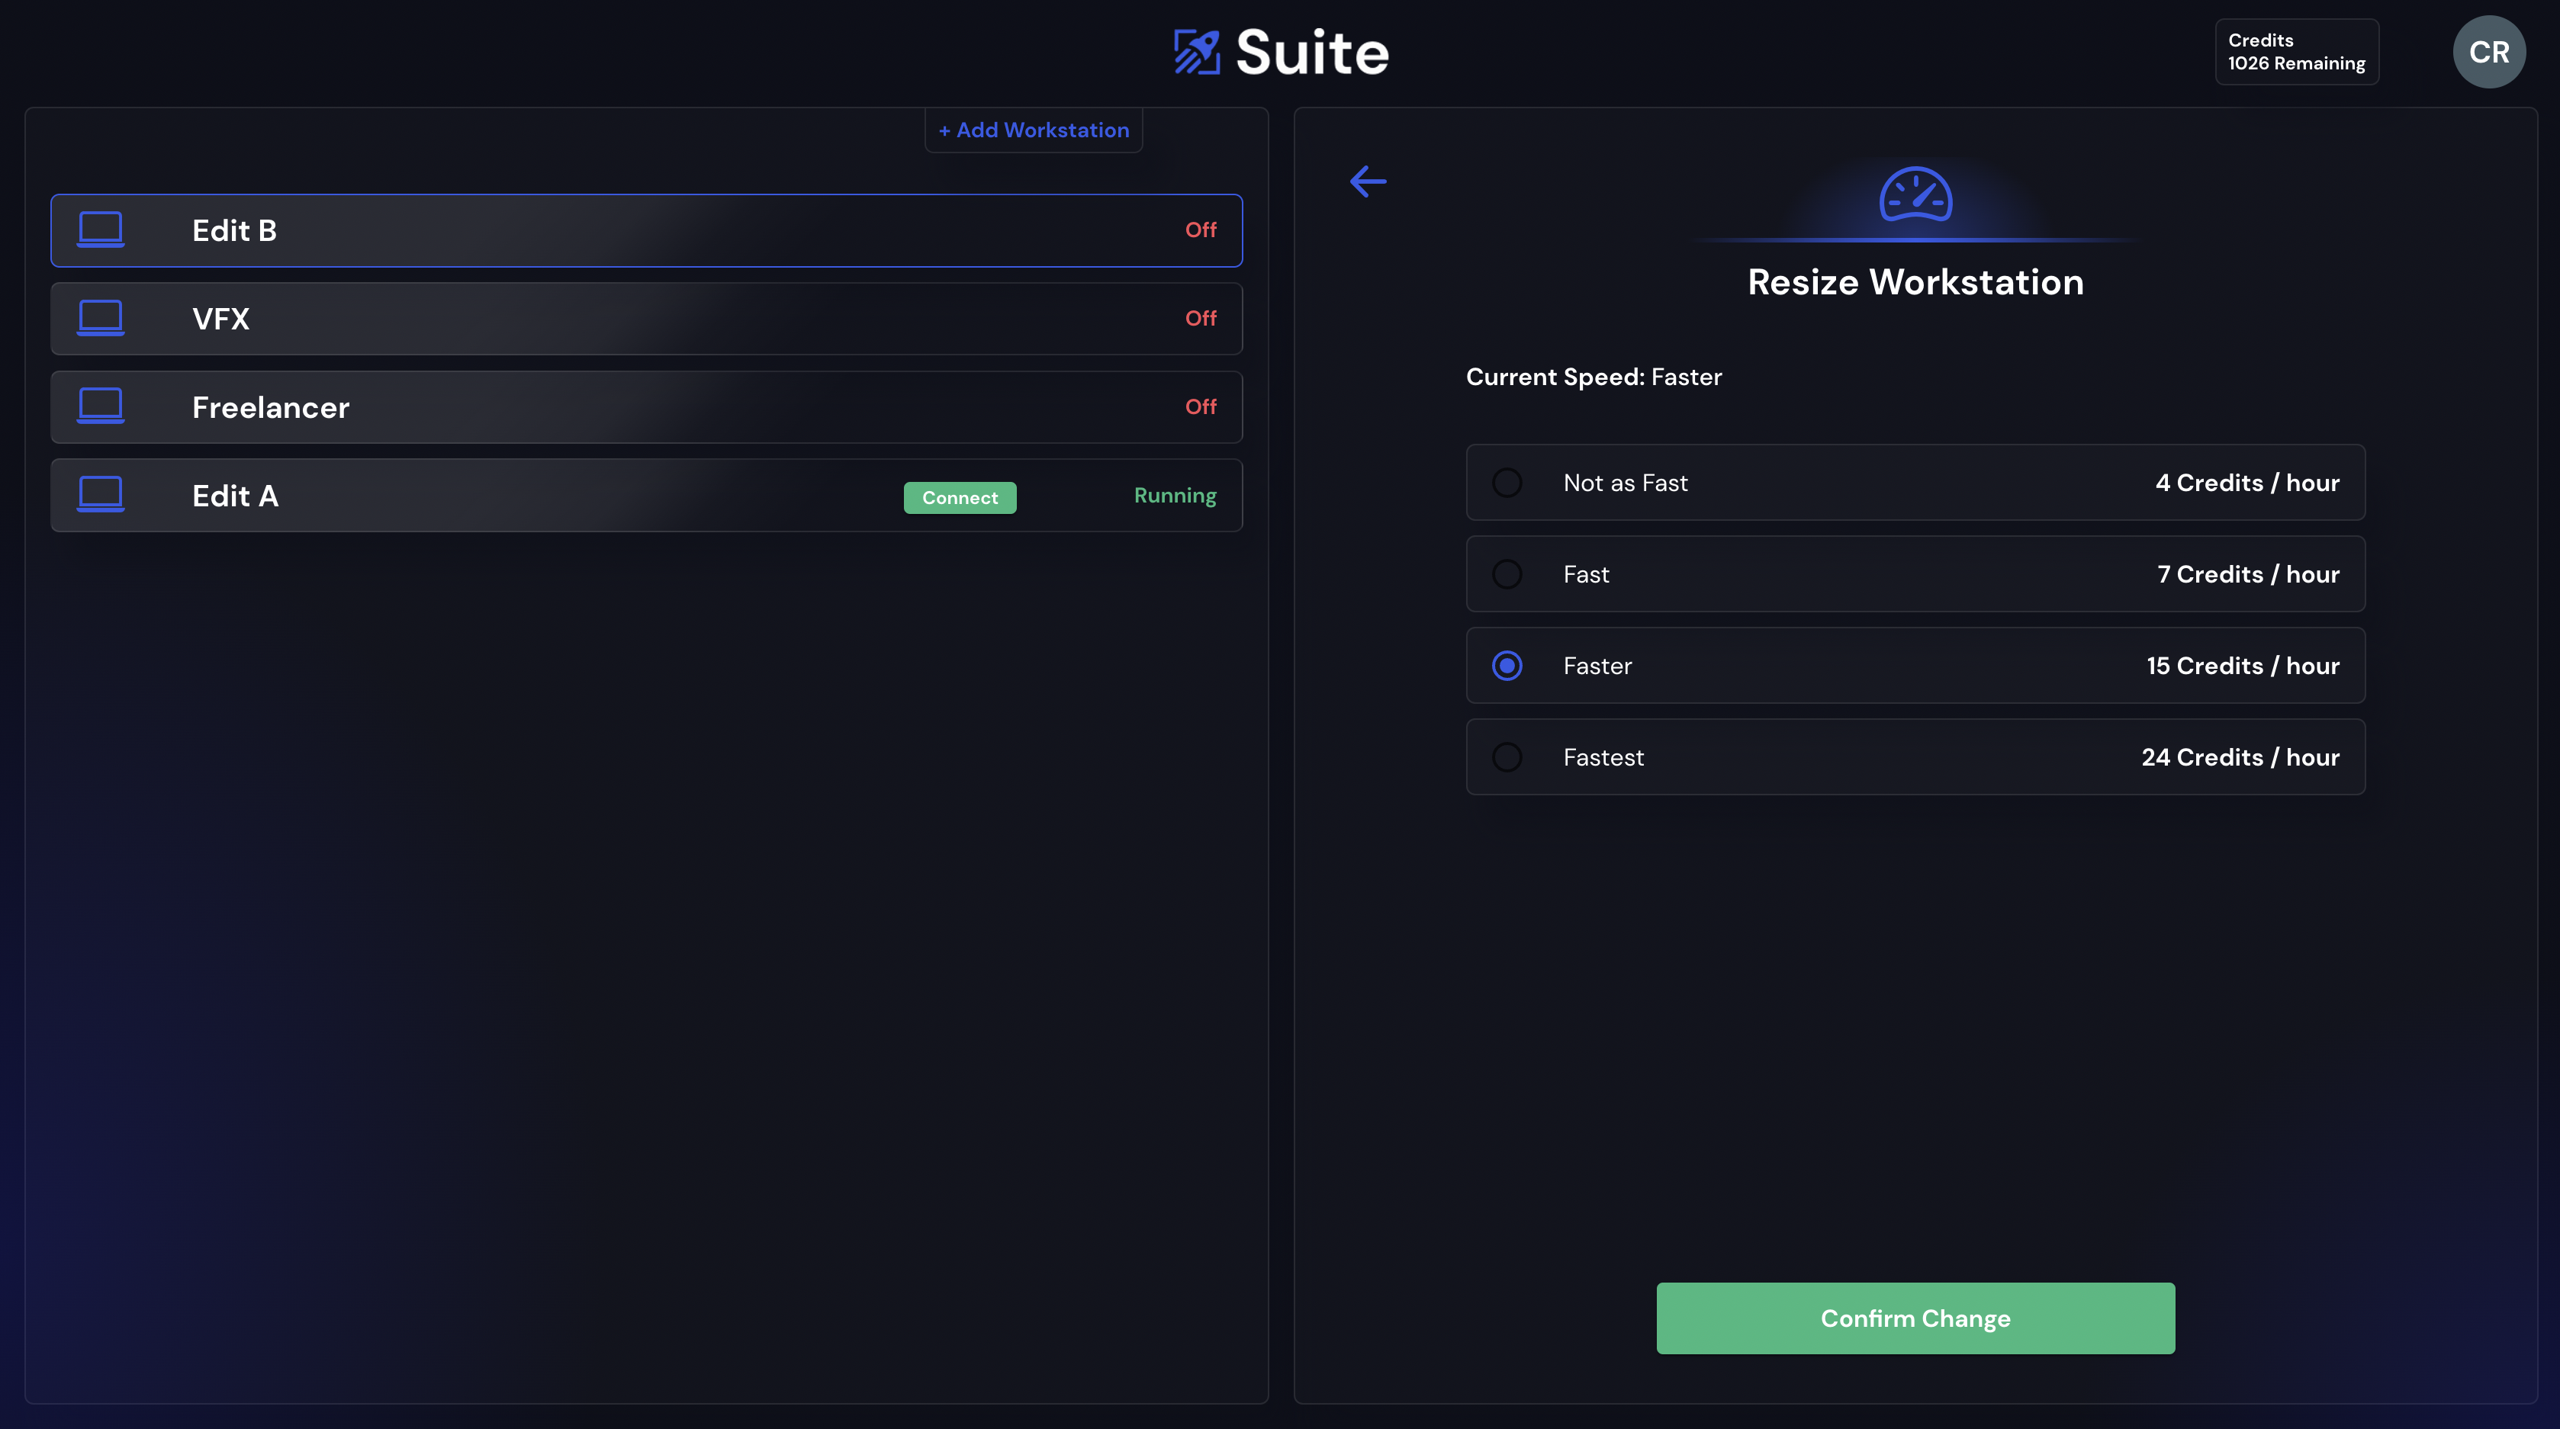The image size is (2560, 1429).
Task: Click the 7 Credits / hour price
Action: pyautogui.click(x=2248, y=574)
